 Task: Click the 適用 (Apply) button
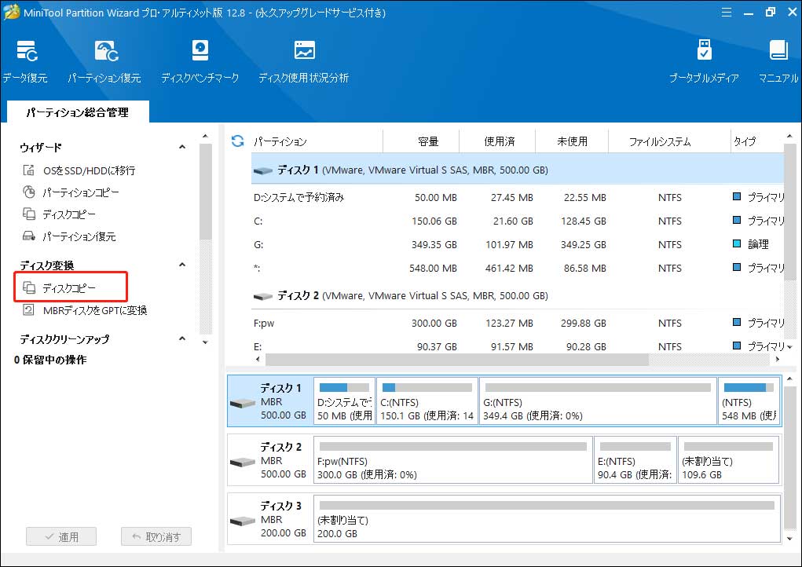pyautogui.click(x=60, y=536)
